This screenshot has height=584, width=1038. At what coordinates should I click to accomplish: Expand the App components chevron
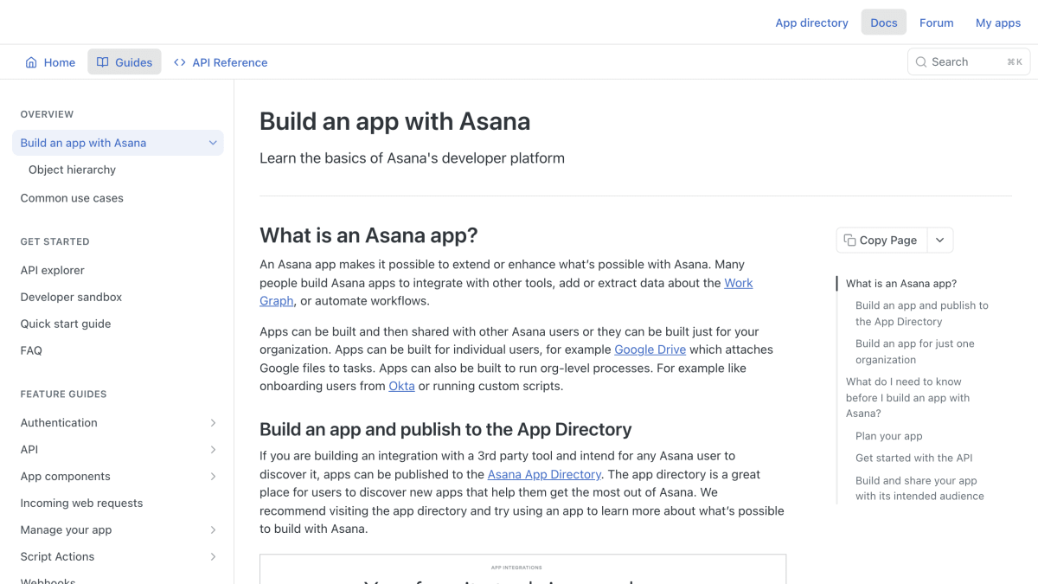coord(213,477)
